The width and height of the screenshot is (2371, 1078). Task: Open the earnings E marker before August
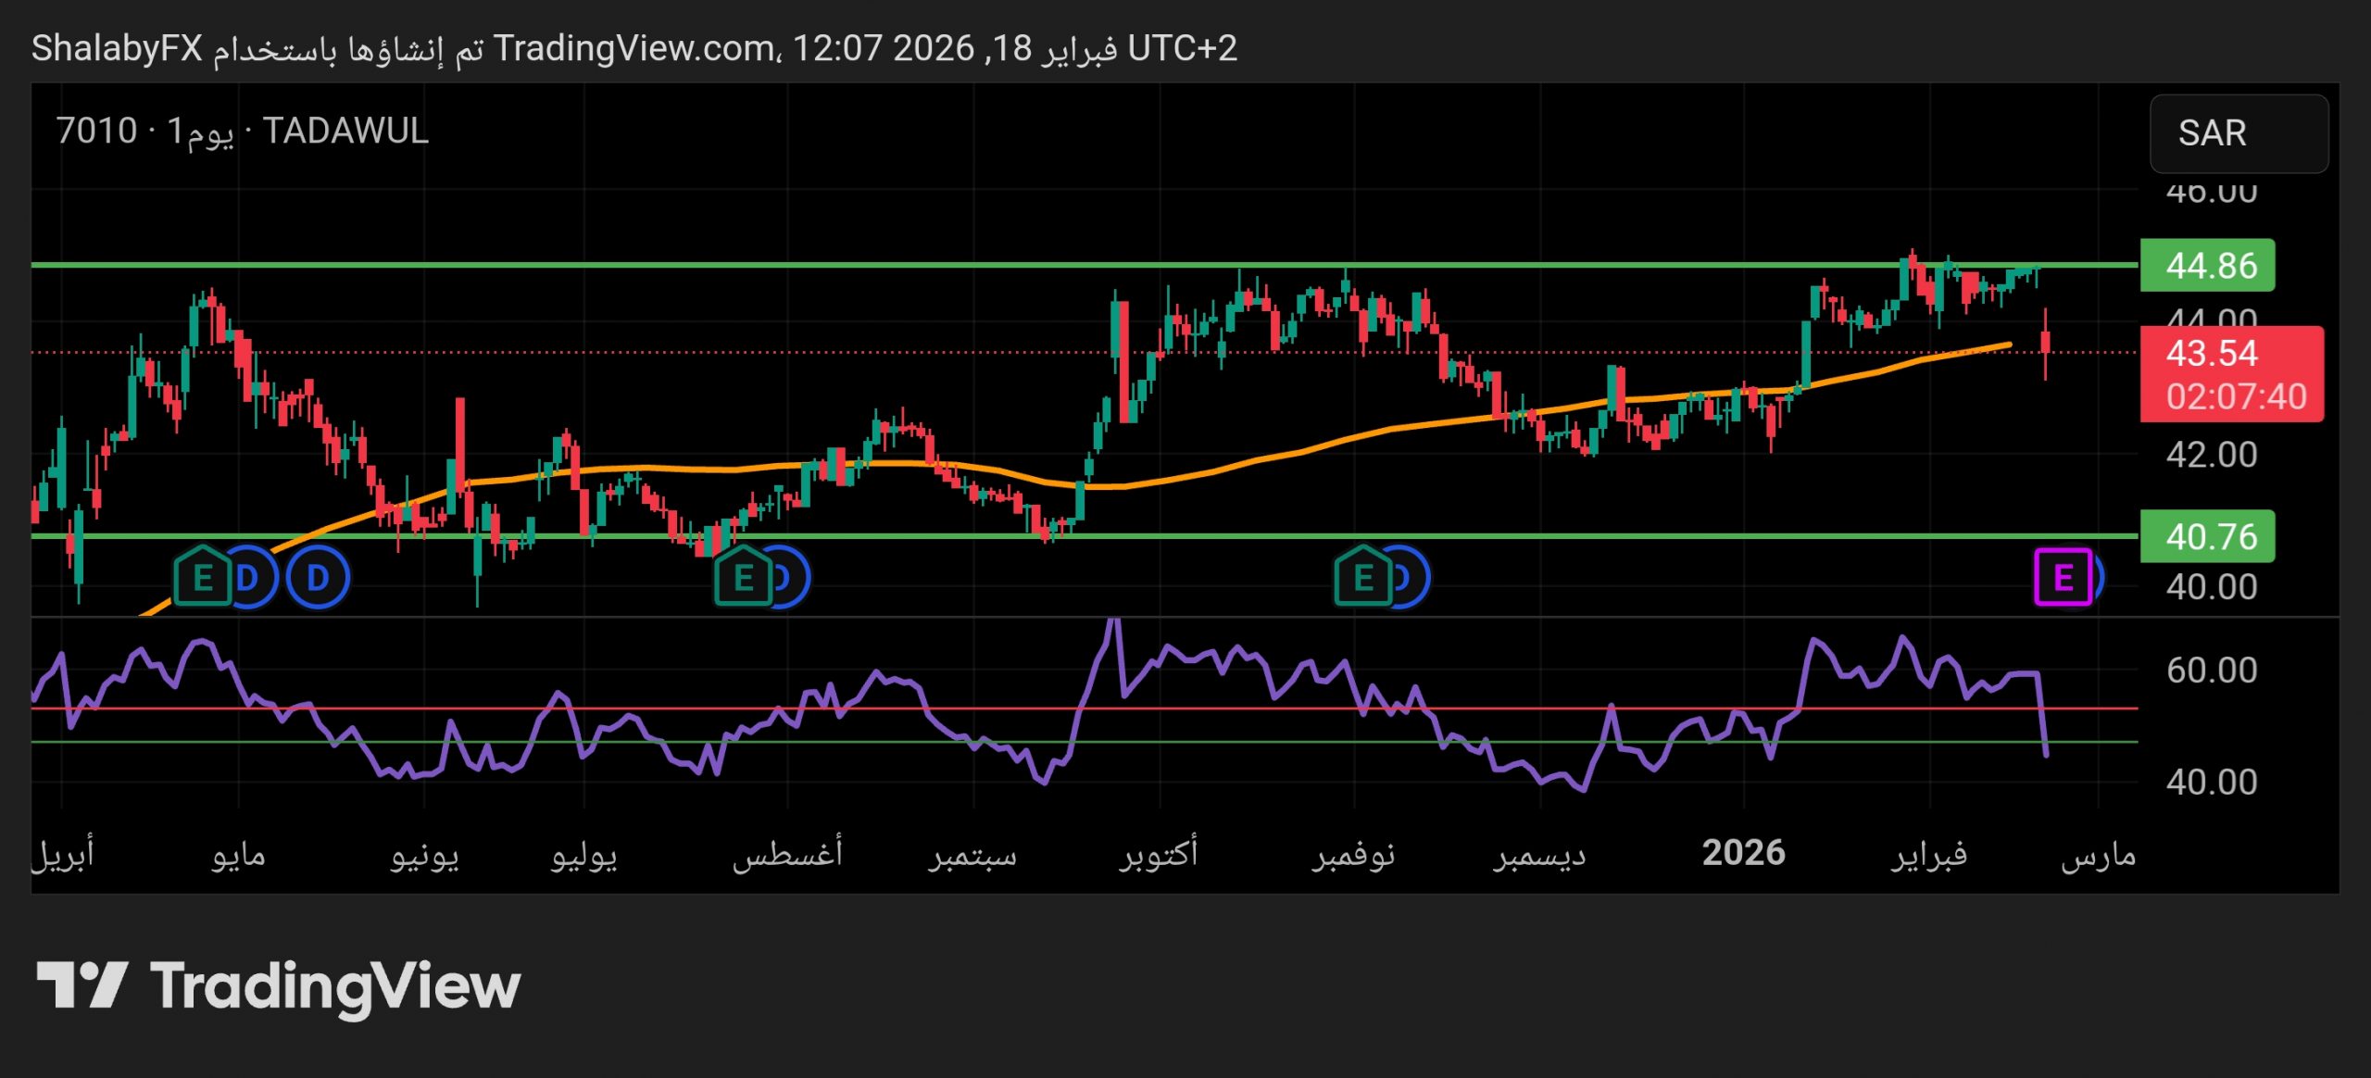point(743,578)
